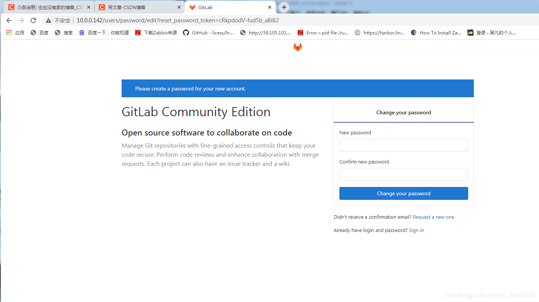Click the Manage Git repositories description paragraph
Image resolution: width=539 pixels, height=302 pixels.
(220, 155)
